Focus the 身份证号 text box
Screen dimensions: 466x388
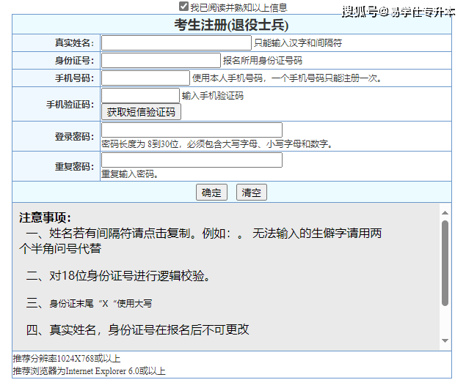[161, 61]
